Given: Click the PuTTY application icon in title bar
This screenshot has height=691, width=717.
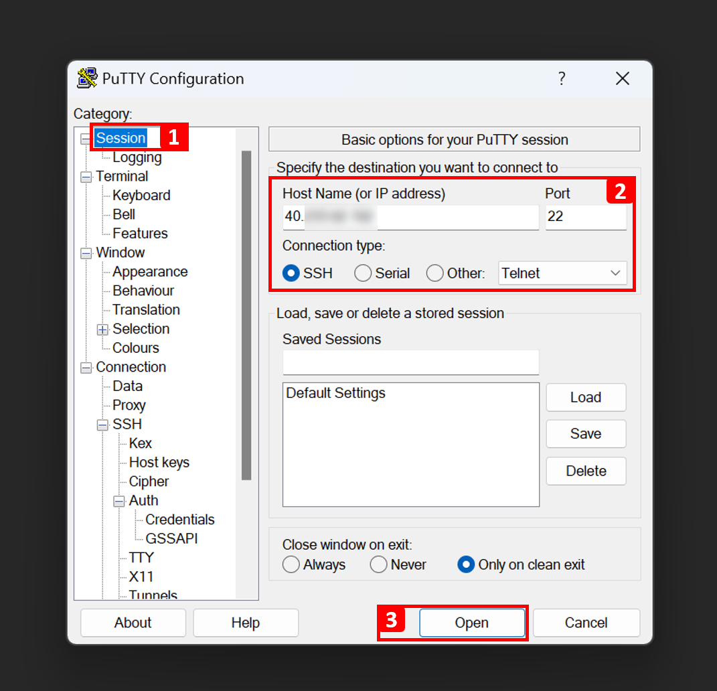Looking at the screenshot, I should coord(87,78).
